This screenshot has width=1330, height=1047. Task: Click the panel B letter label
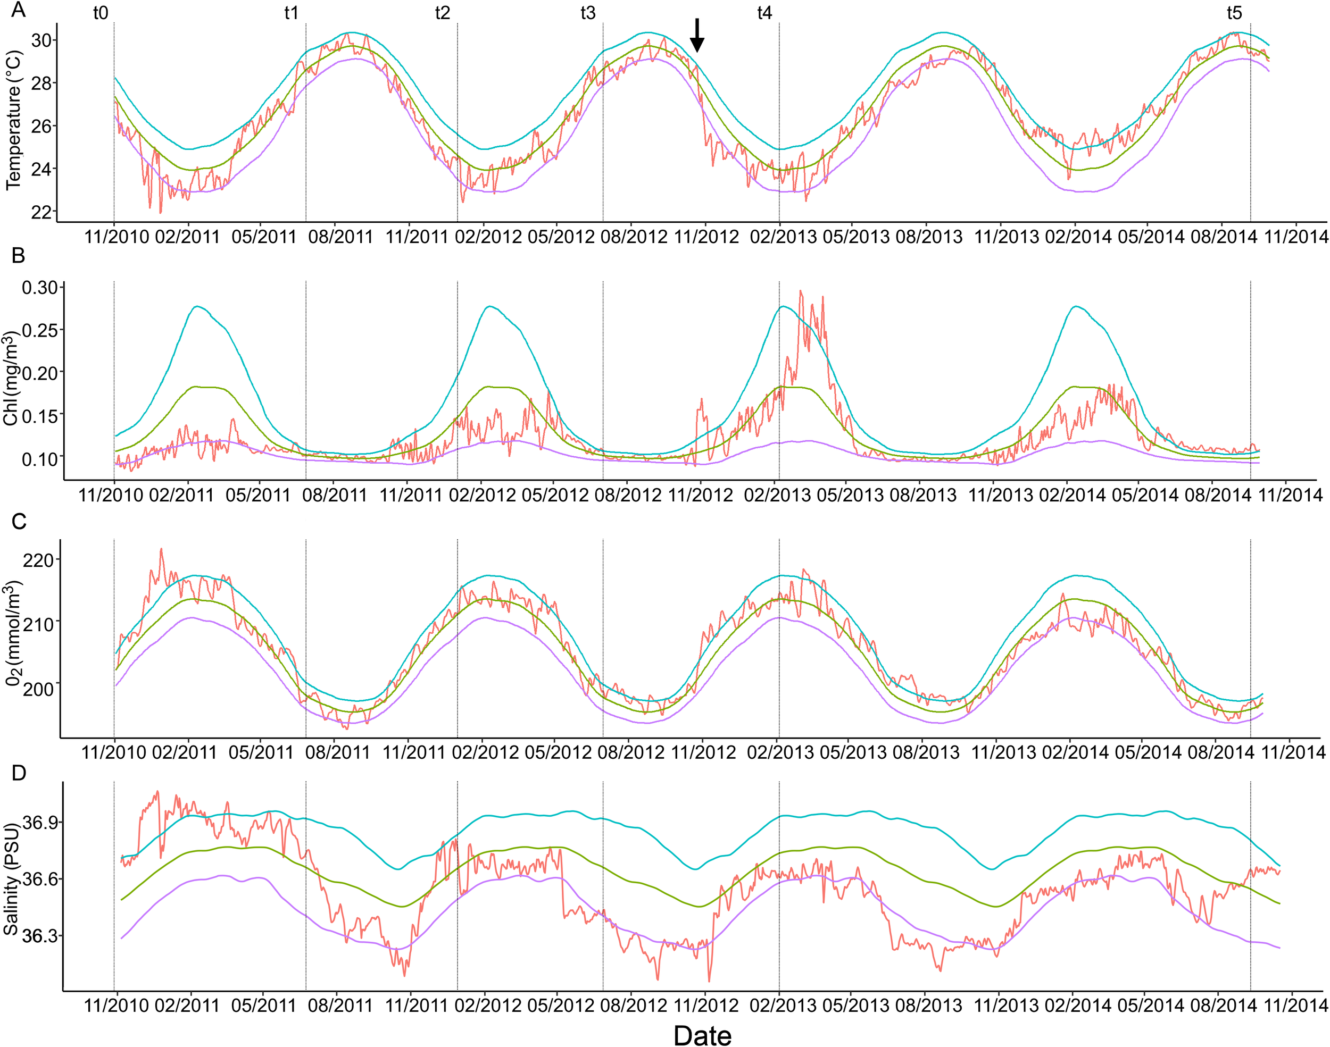coord(19,255)
